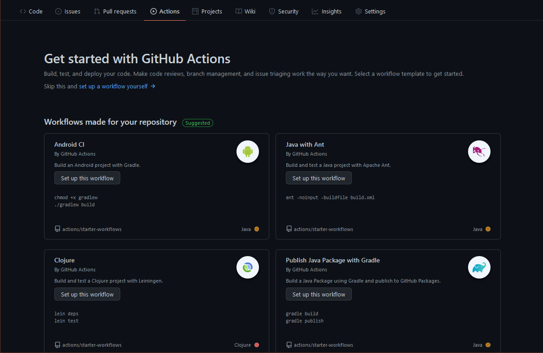Select the Actions tab
The width and height of the screenshot is (543, 353).
(165, 11)
